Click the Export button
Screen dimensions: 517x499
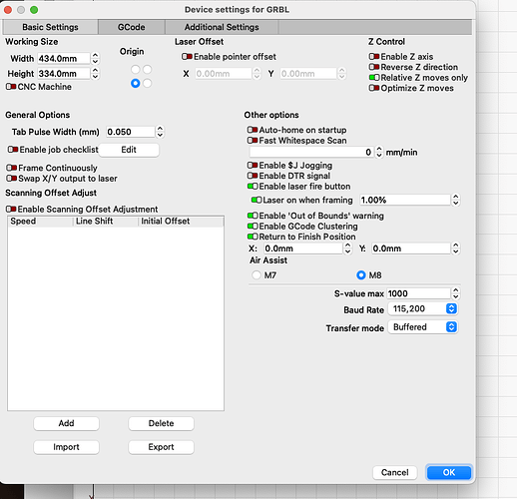[x=161, y=447]
